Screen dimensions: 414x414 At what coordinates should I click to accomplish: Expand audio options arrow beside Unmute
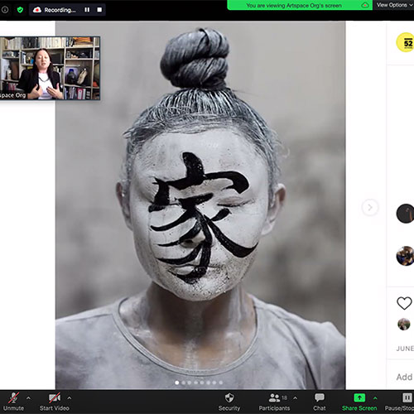pos(28,398)
